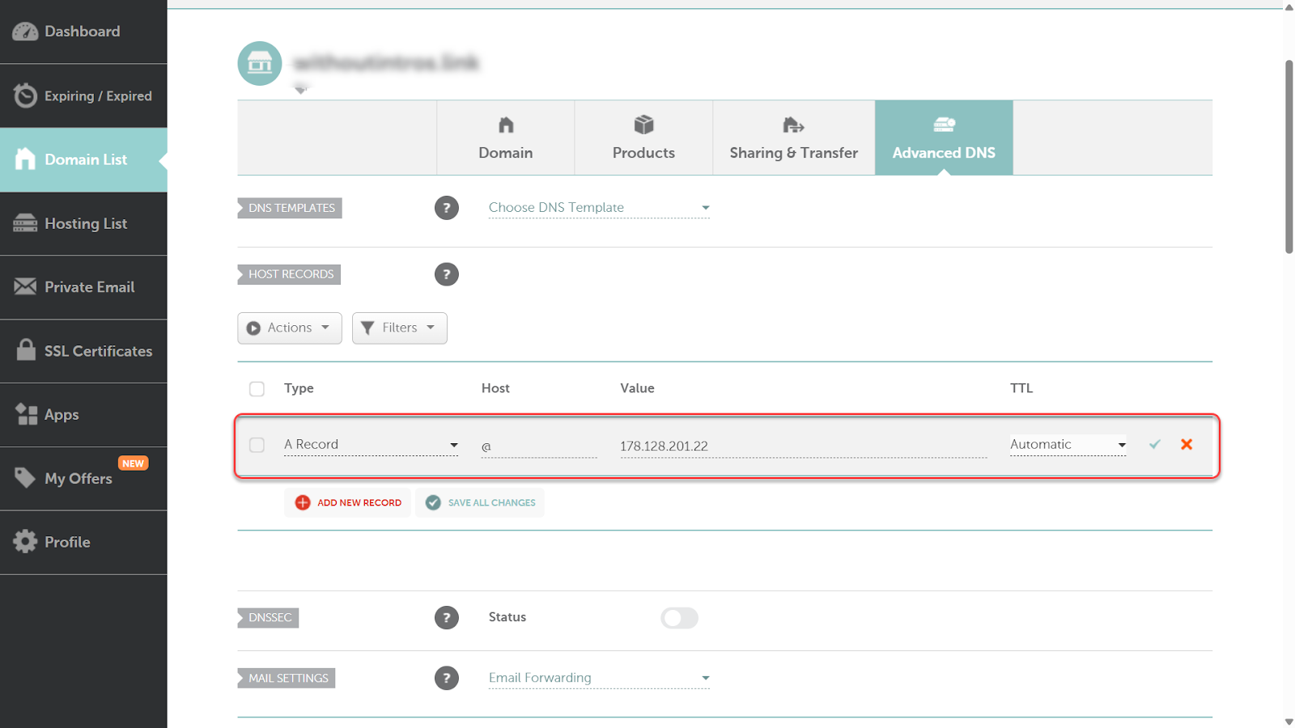Open the A Record type dropdown
This screenshot has width=1295, height=728.
(x=371, y=445)
